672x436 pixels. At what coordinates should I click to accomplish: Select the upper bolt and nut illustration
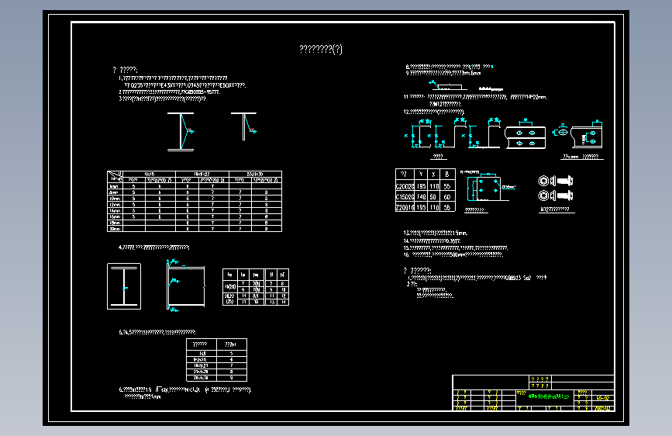[556, 181]
